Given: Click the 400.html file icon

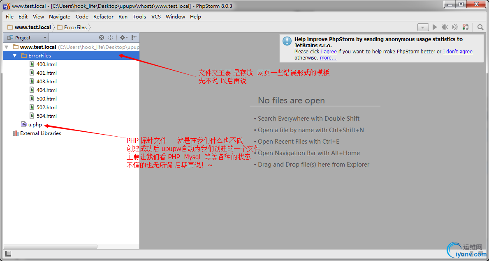Looking at the screenshot, I should point(32,64).
